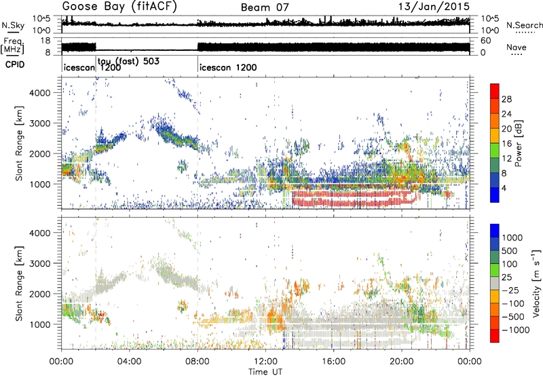Click the 'N.Search' legend label
Image resolution: width=543 pixels, height=376 pixels.
click(x=525, y=25)
